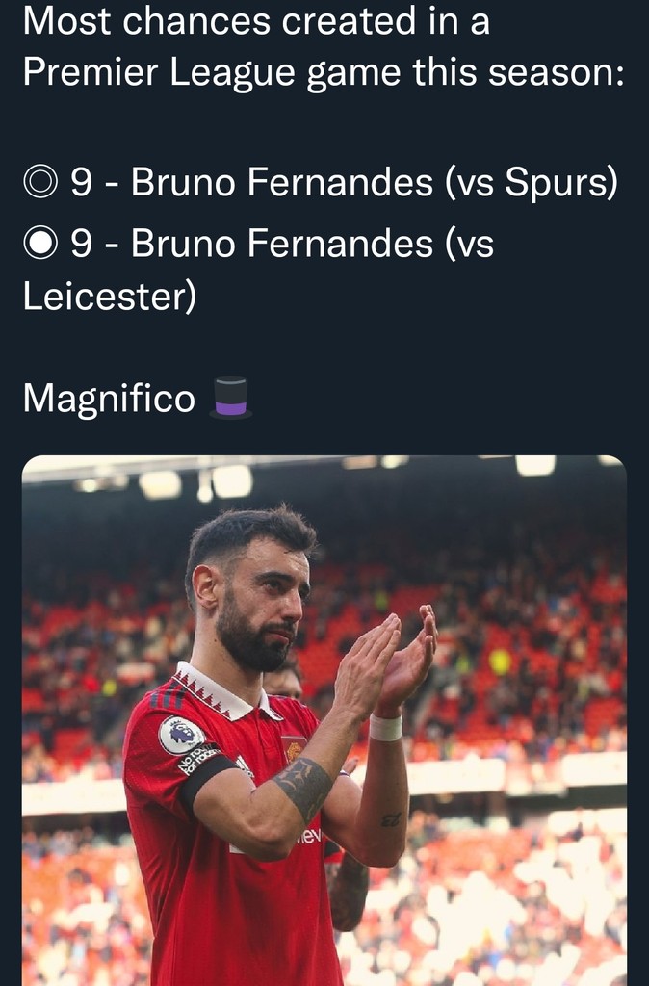Screen dimensions: 649x986
Task: Click the top hat emoji after Magnifico
Action: (230, 398)
